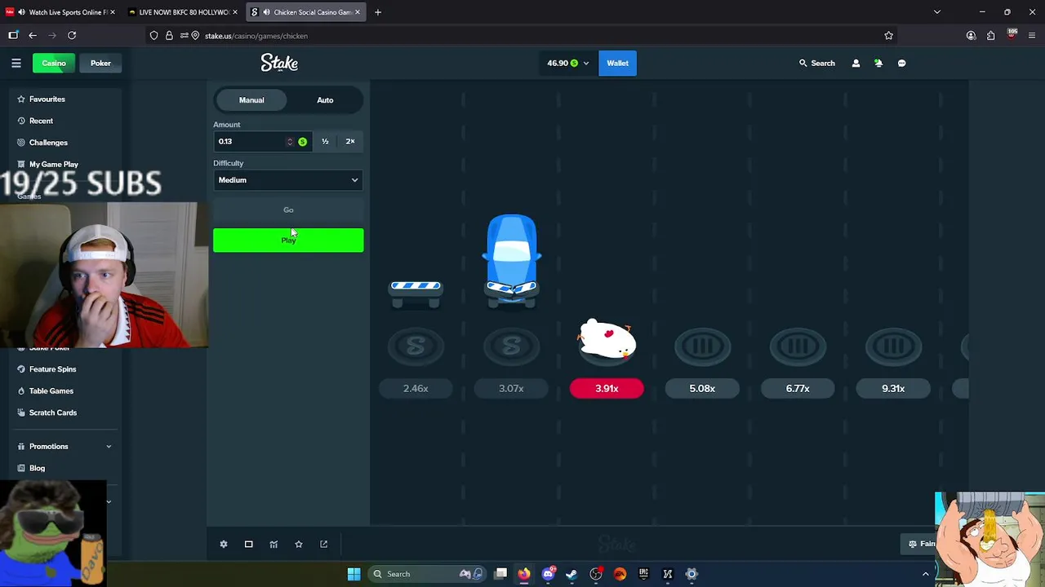
Task: Open Difficulty dropdown set to Medium
Action: pyautogui.click(x=288, y=179)
